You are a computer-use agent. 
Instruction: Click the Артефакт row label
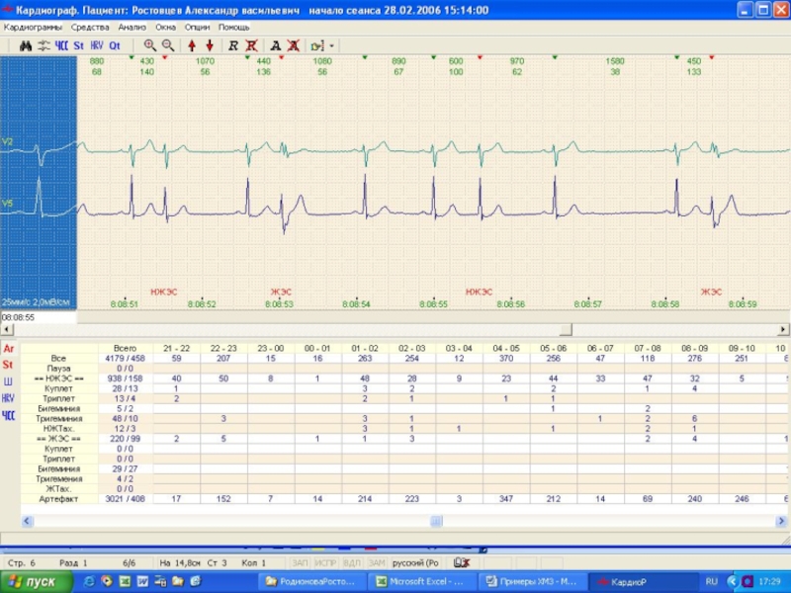click(x=59, y=499)
